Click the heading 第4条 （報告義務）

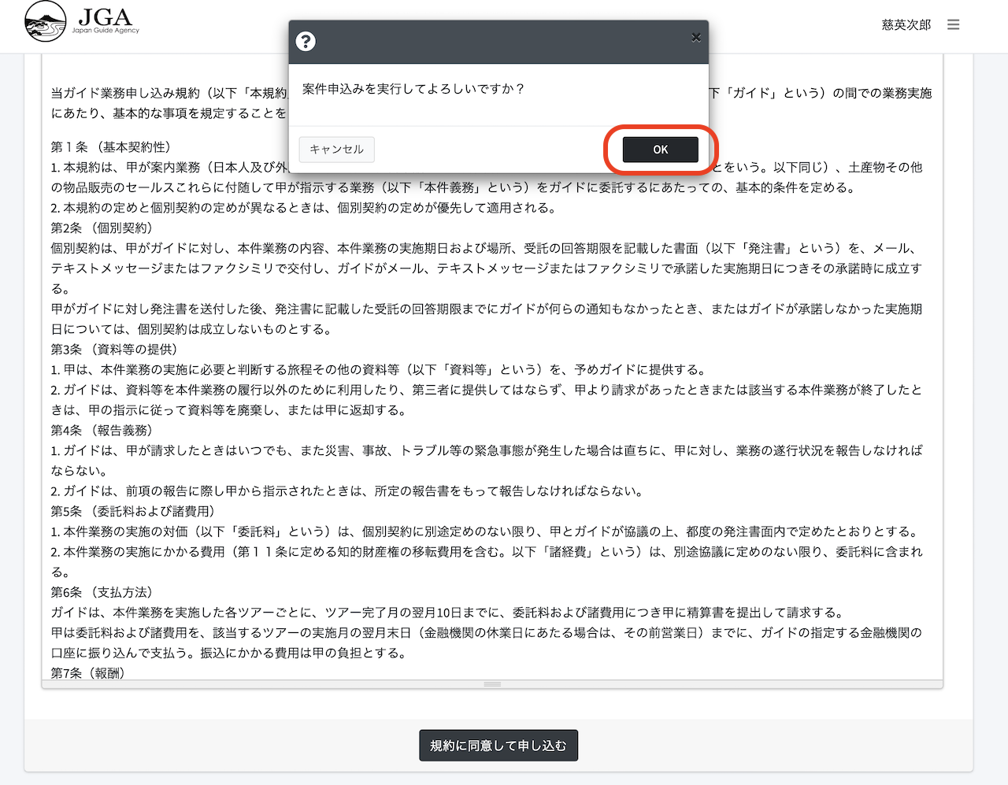[x=102, y=431]
